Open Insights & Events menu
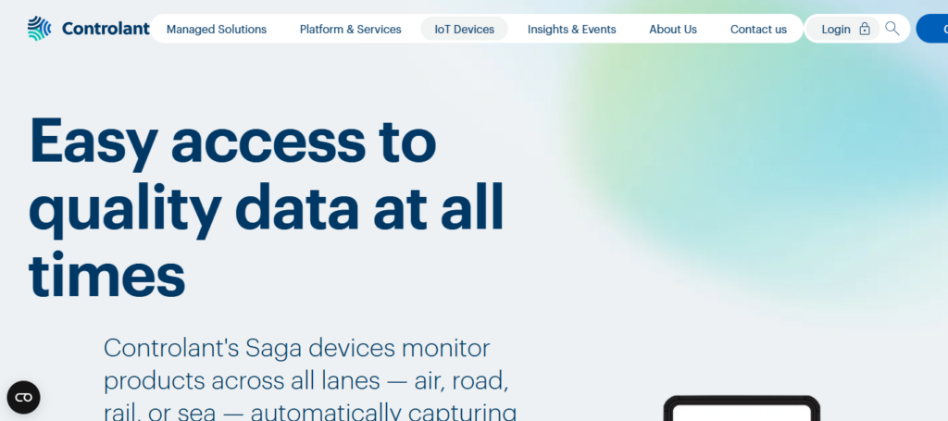This screenshot has height=421, width=948. point(572,29)
